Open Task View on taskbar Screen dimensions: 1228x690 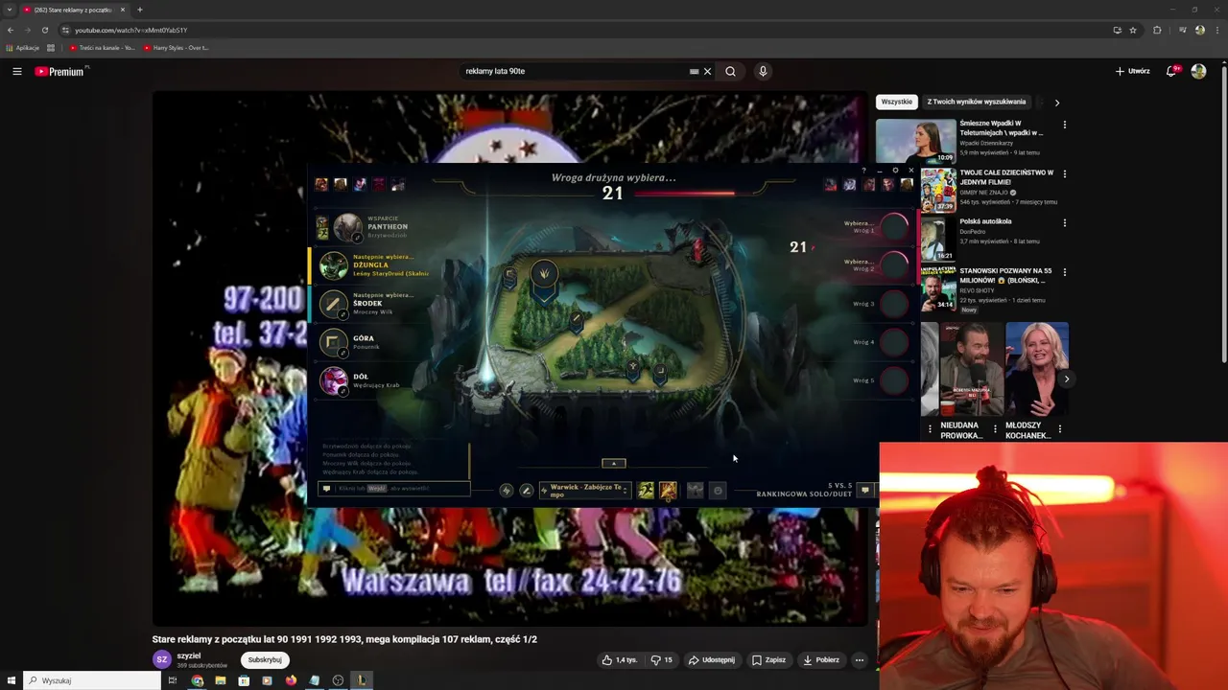(172, 680)
